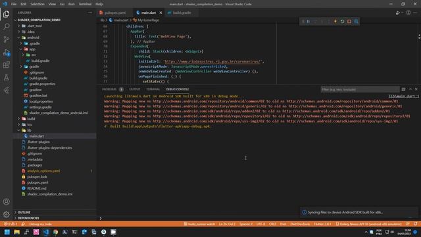Open the File menu
This screenshot has height=237, width=421.
(x=14, y=4)
